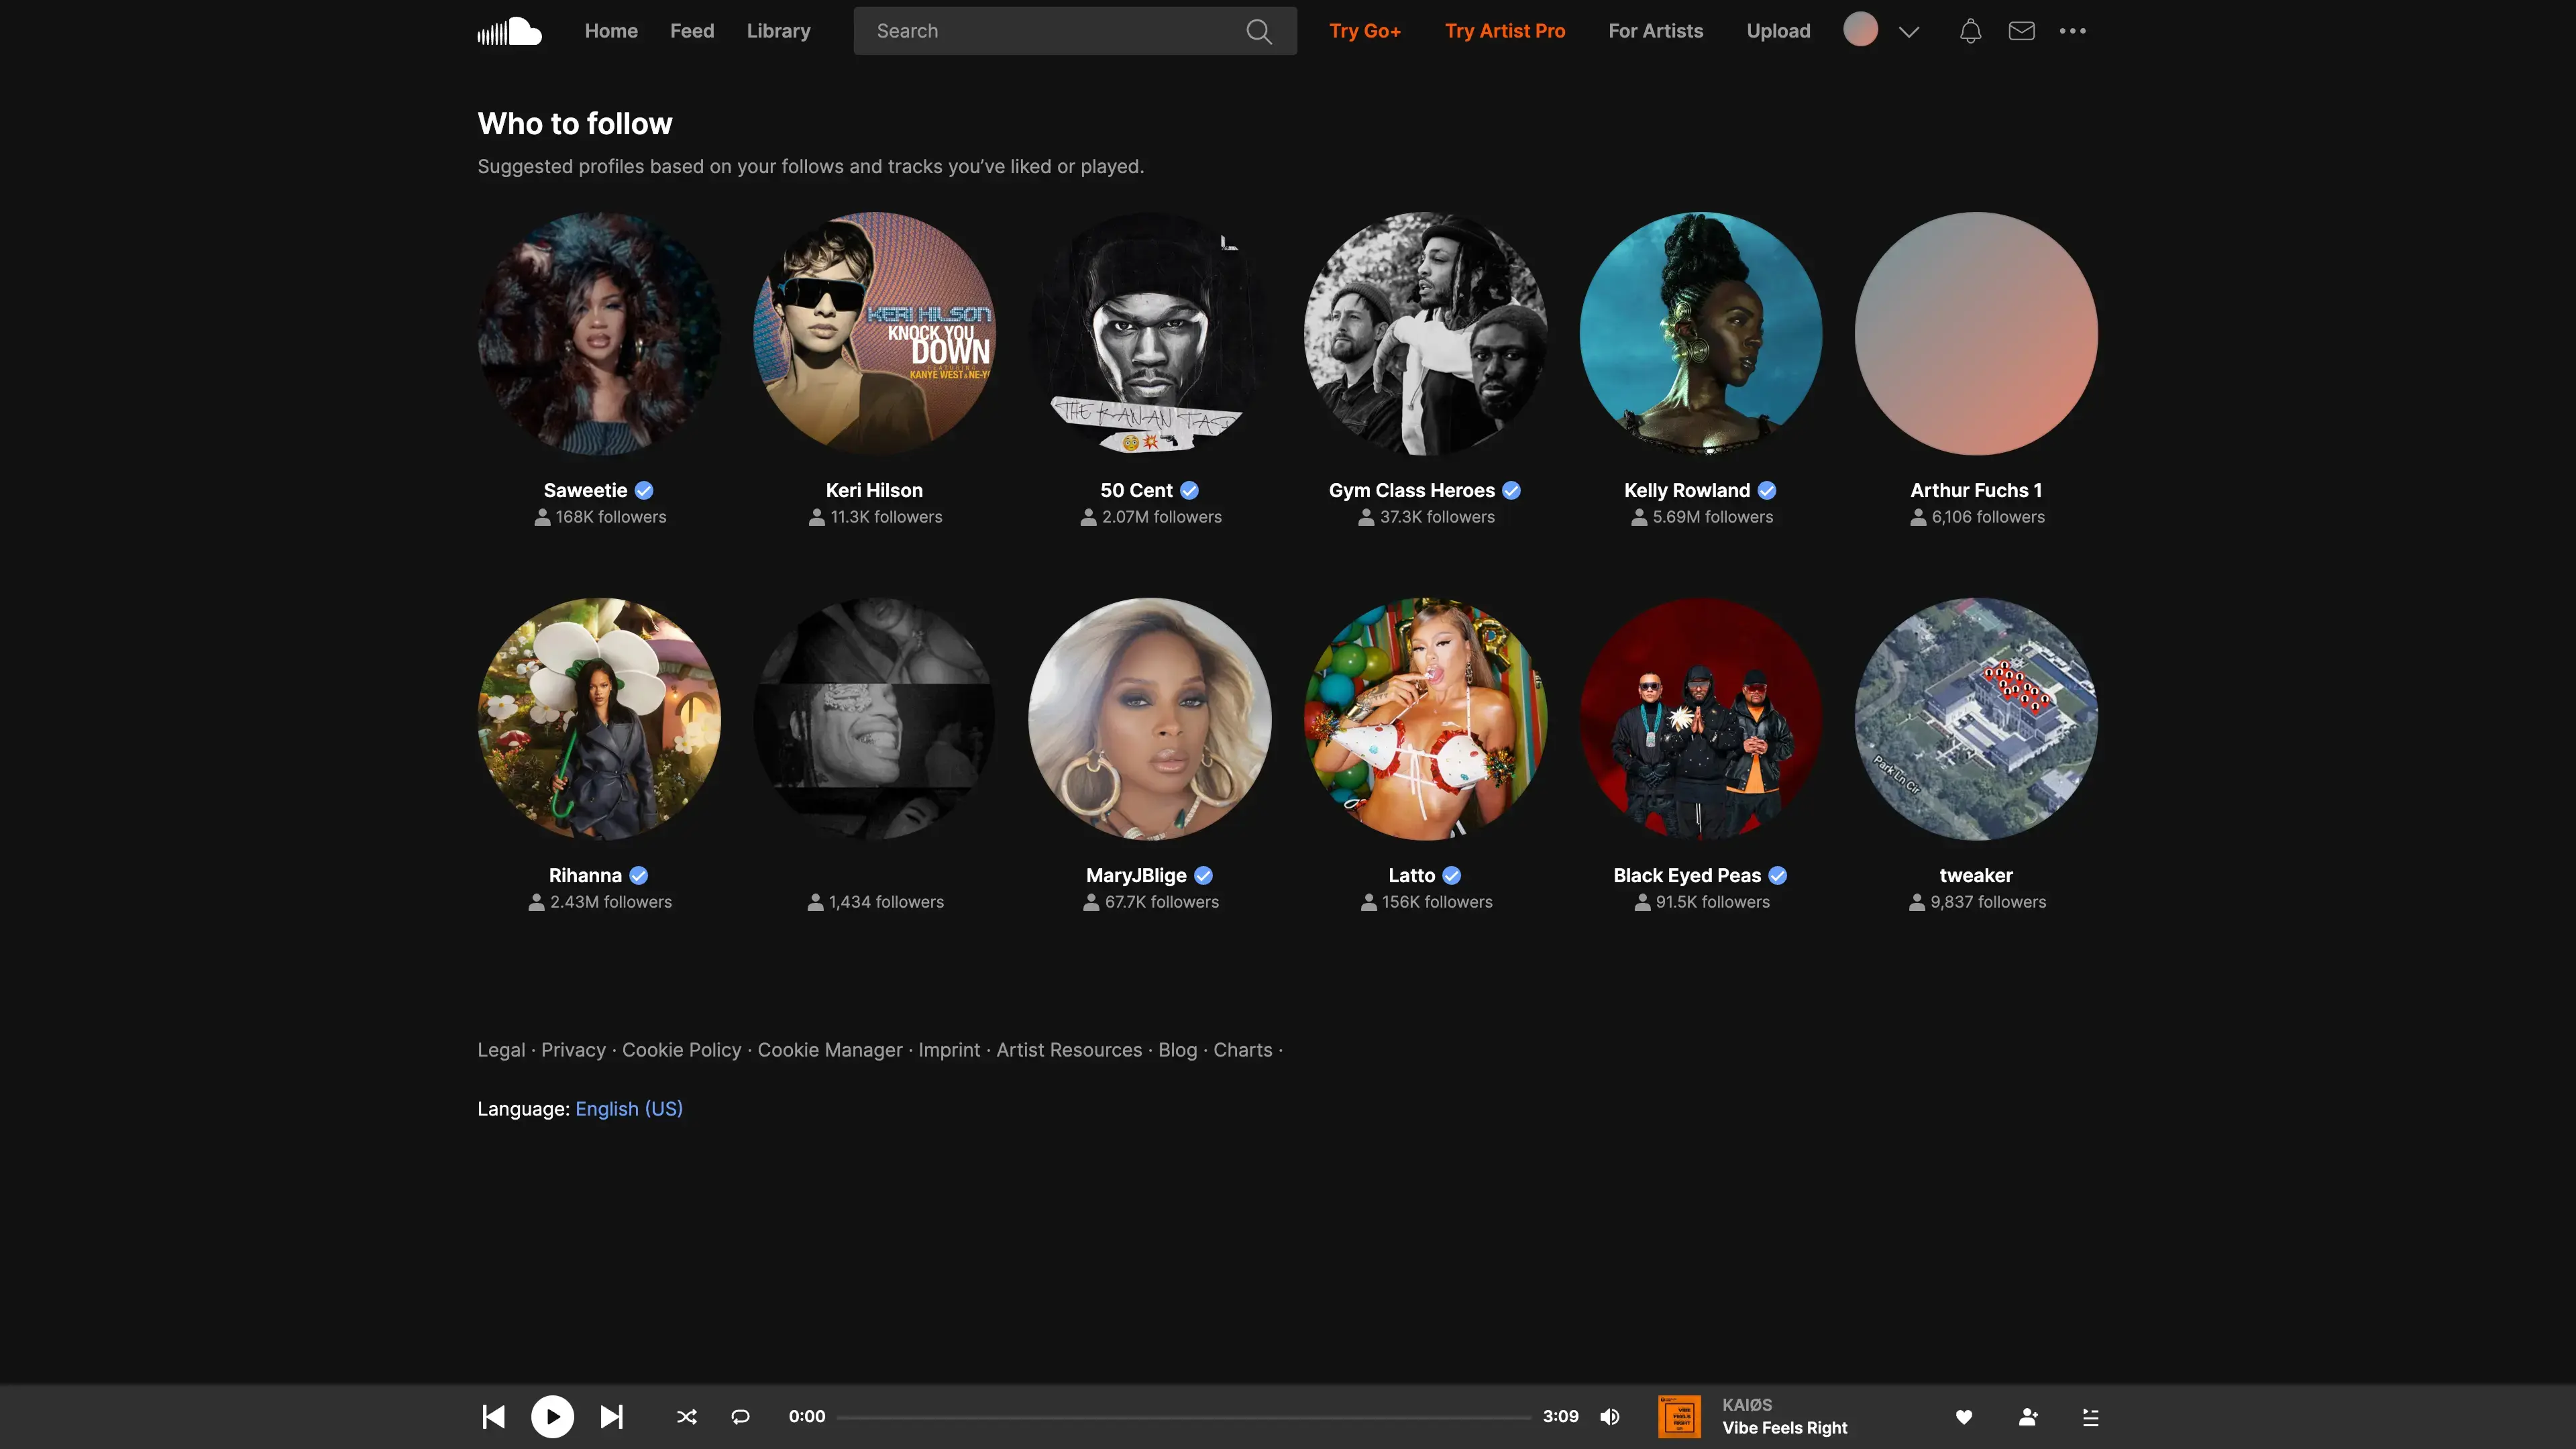Image resolution: width=2576 pixels, height=1449 pixels.
Task: Skip to the next track
Action: pyautogui.click(x=611, y=1416)
